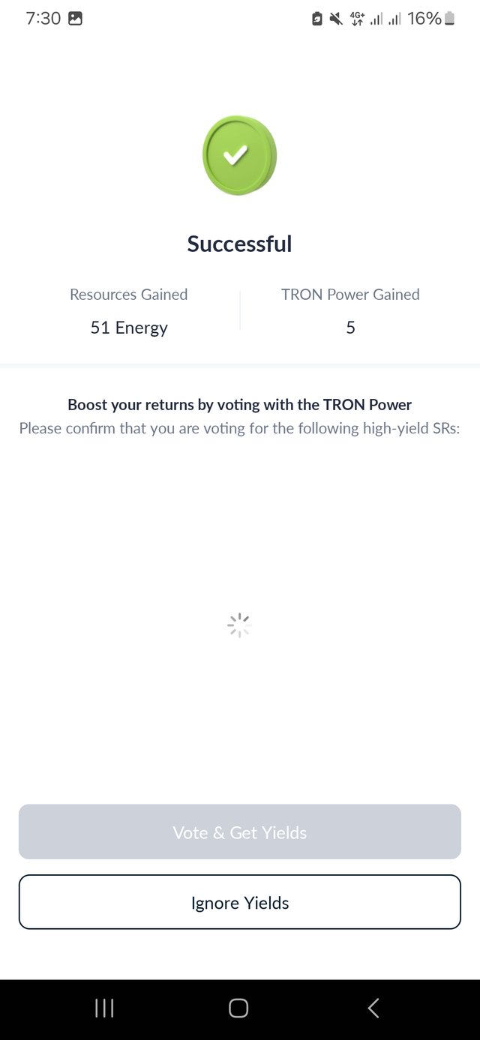Open Android recent apps
The width and height of the screenshot is (480, 1040).
[104, 1009]
